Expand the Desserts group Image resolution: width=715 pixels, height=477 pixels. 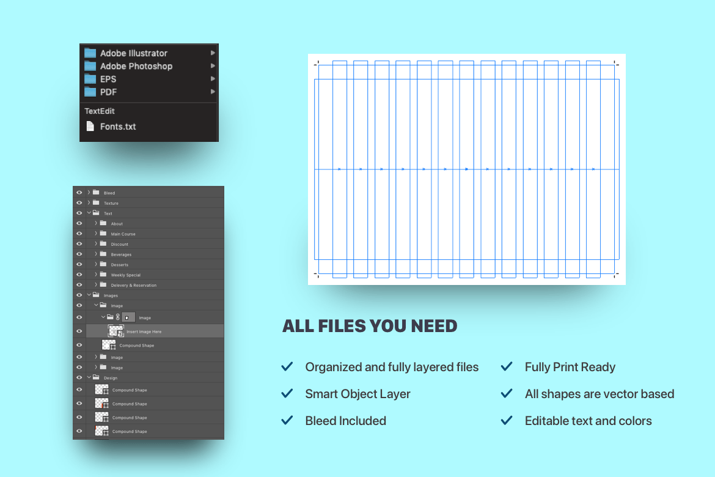[96, 264]
